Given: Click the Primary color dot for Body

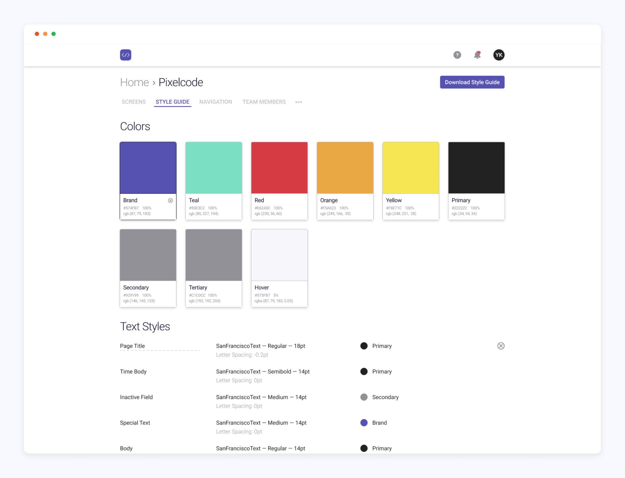Looking at the screenshot, I should coord(364,448).
